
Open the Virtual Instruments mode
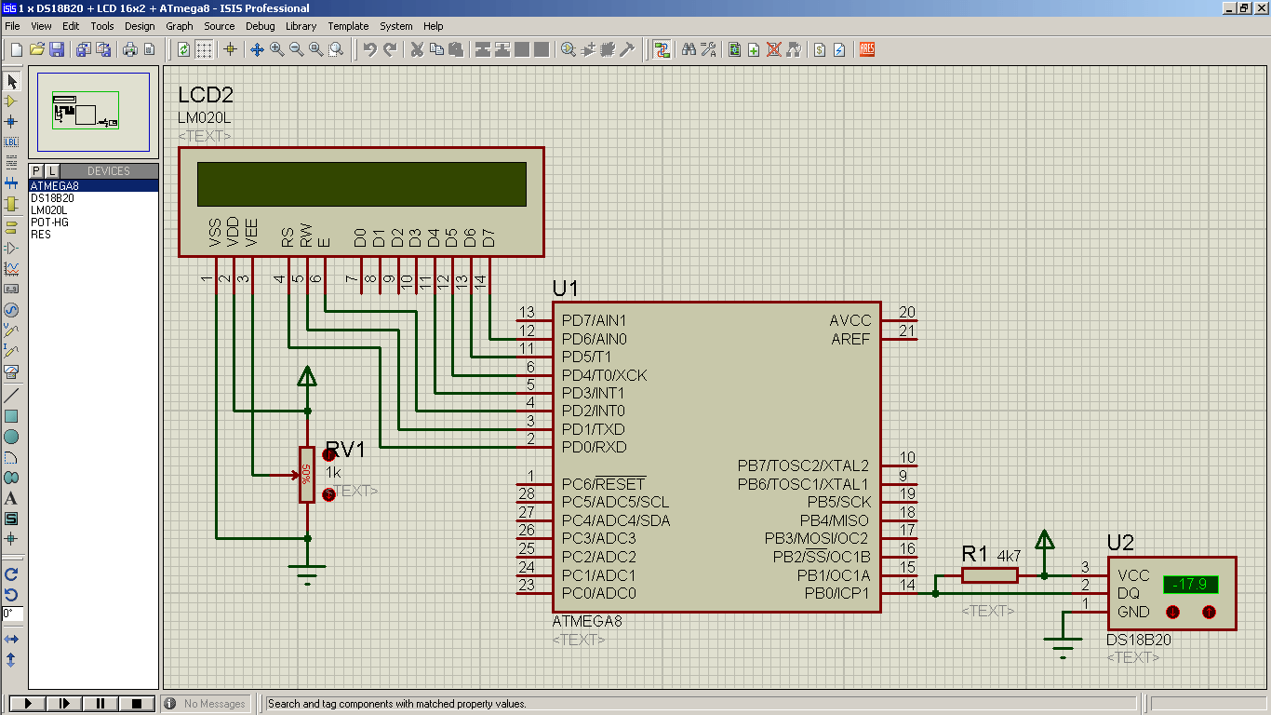pos(11,371)
